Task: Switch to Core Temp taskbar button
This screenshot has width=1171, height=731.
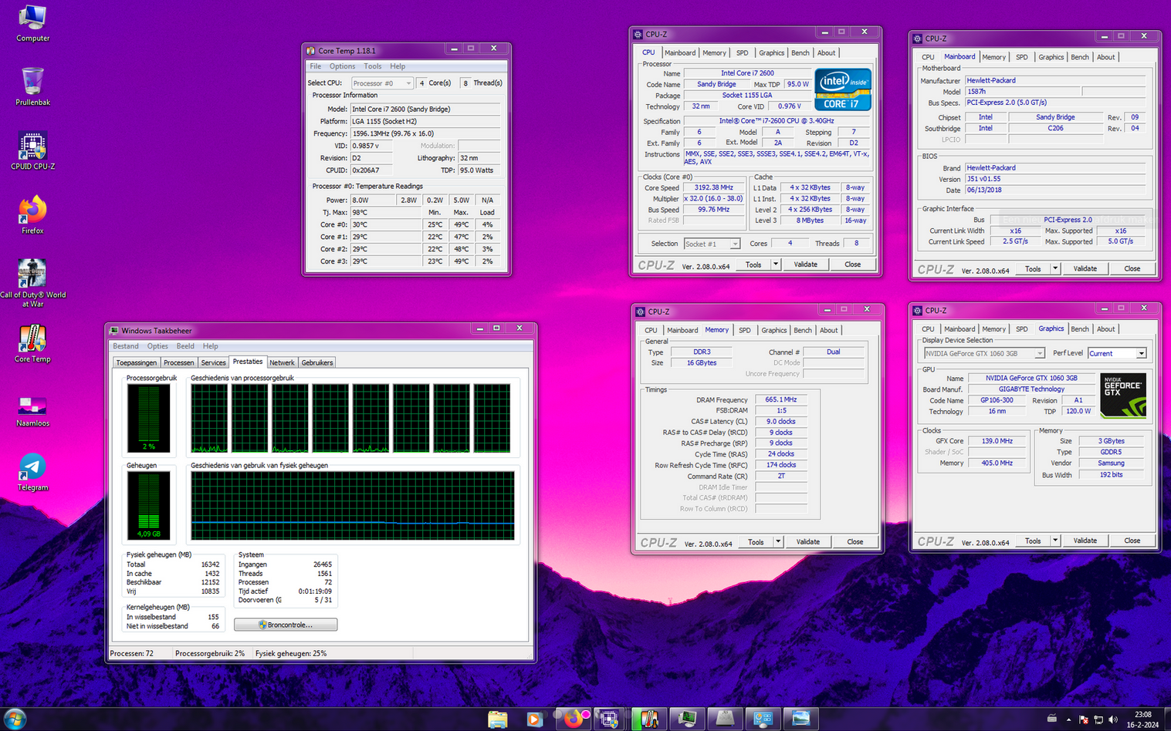Action: pyautogui.click(x=649, y=719)
